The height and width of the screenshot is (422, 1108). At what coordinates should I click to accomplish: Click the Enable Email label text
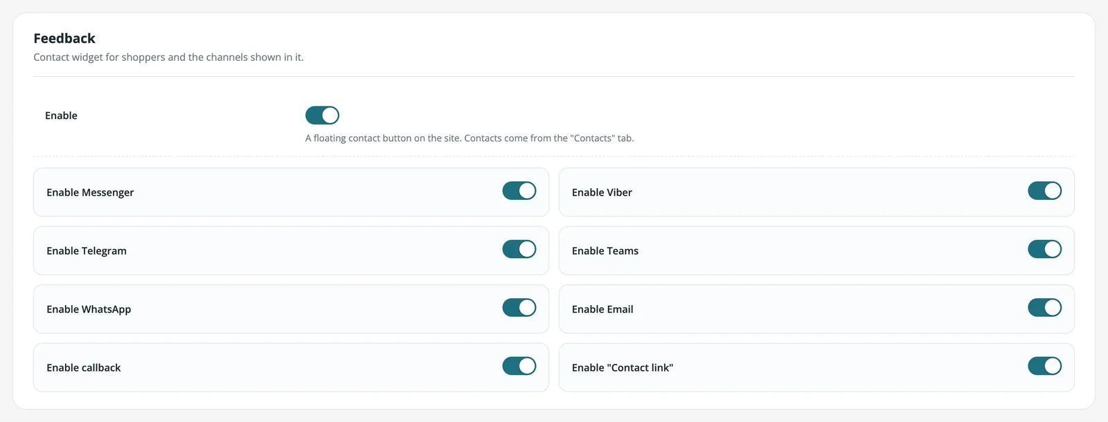click(602, 309)
